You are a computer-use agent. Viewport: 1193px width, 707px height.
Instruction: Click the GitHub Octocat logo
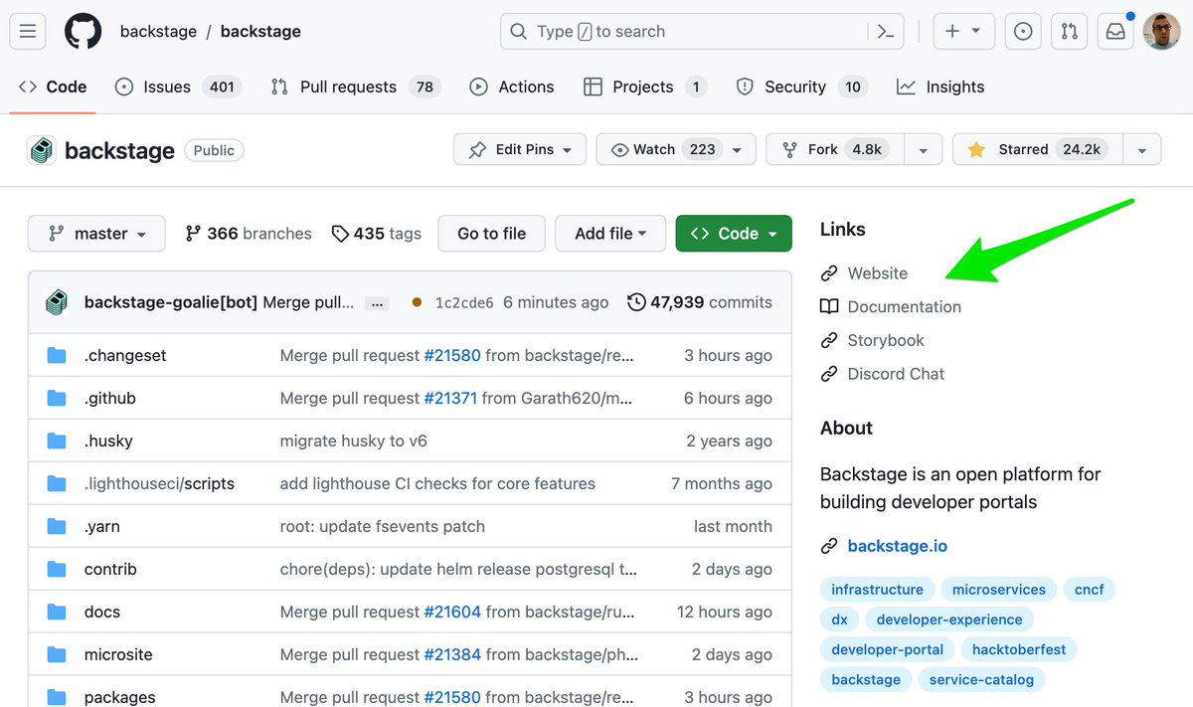tap(84, 32)
